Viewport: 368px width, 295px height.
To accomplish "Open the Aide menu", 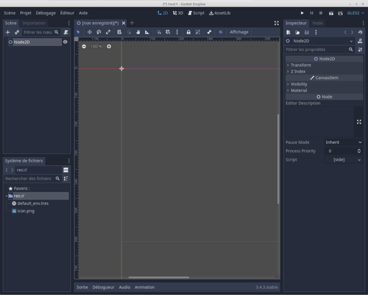I will coord(83,13).
